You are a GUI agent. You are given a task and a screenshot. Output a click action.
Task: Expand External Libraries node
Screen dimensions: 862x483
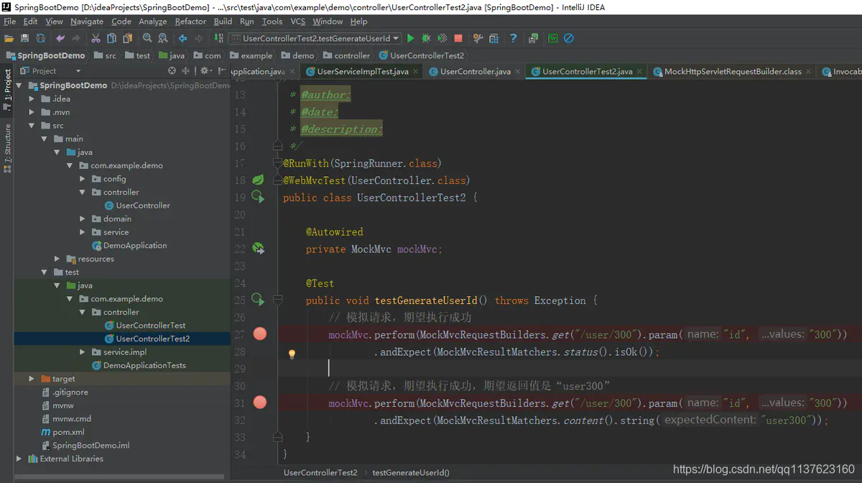[19, 459]
